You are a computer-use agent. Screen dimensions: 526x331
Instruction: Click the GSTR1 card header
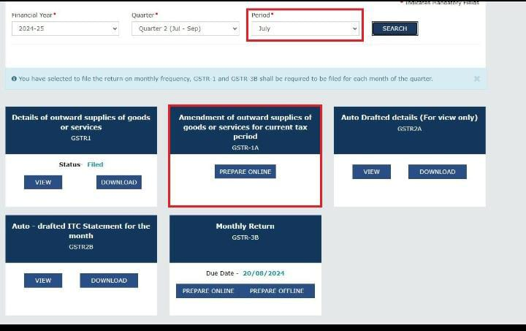[x=81, y=131]
